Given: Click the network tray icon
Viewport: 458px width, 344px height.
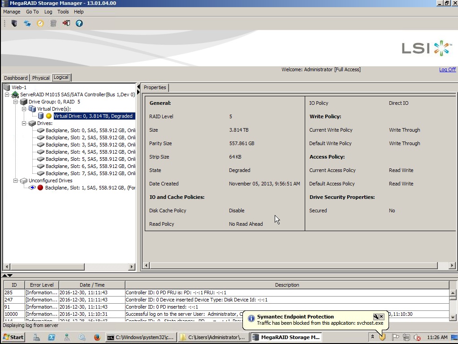Looking at the screenshot, I should click(x=406, y=337).
